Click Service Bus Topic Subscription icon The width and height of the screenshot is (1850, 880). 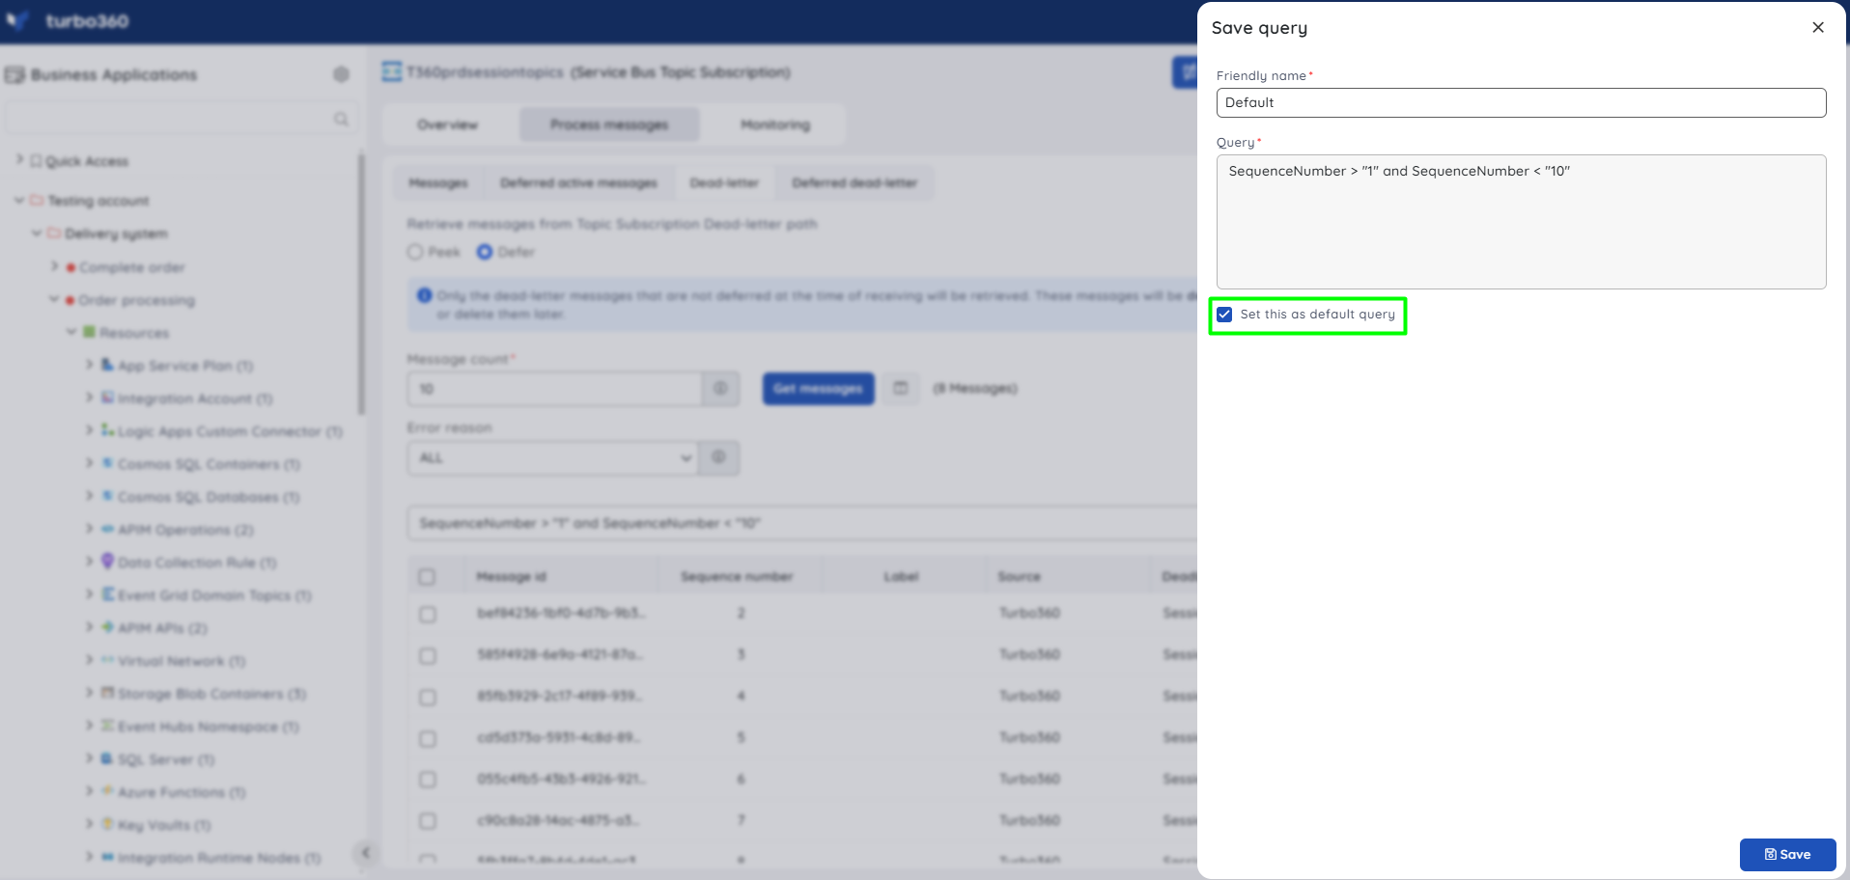[392, 71]
